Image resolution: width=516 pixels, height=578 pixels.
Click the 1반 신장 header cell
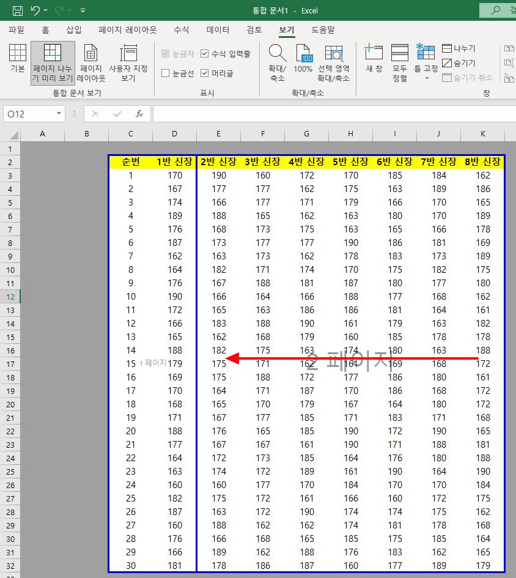(x=174, y=162)
